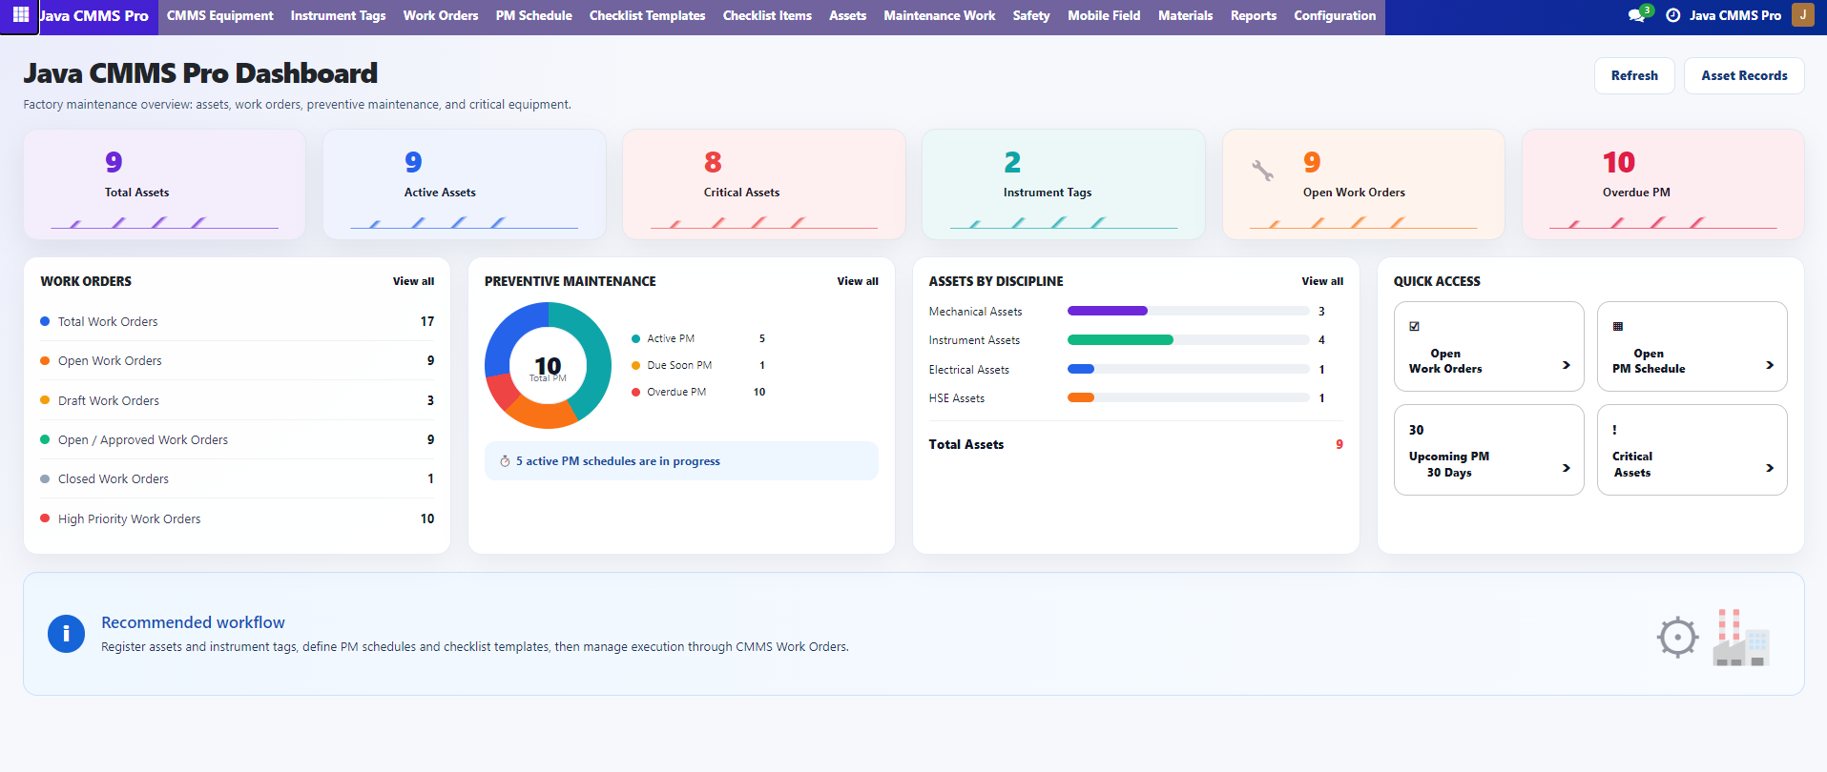Click View all in Preventive Maintenance panel

pyautogui.click(x=858, y=281)
